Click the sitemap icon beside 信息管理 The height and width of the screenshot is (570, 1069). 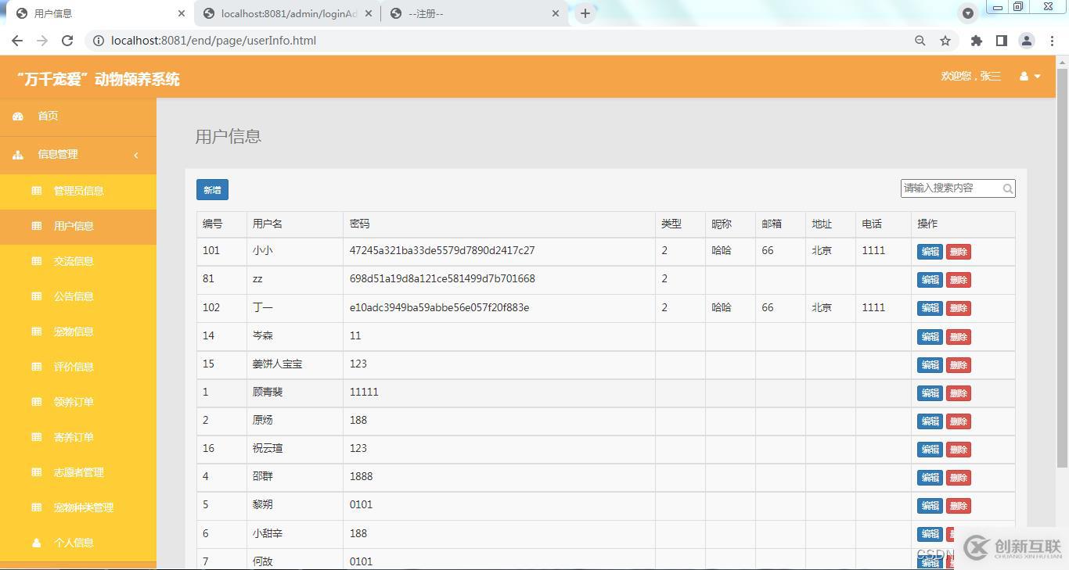coord(18,155)
